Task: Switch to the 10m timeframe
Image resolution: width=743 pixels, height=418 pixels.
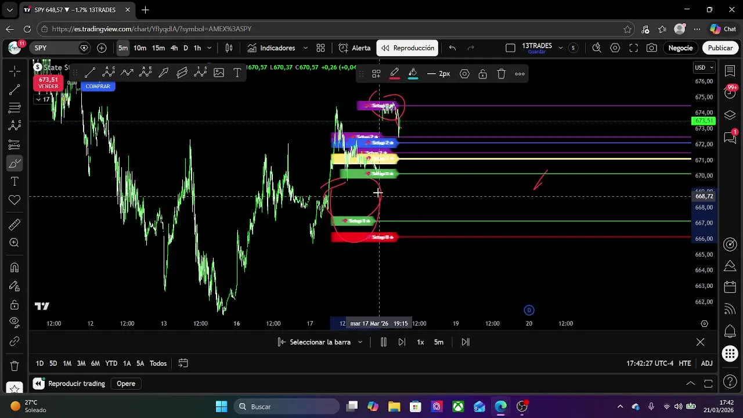Action: pyautogui.click(x=140, y=48)
